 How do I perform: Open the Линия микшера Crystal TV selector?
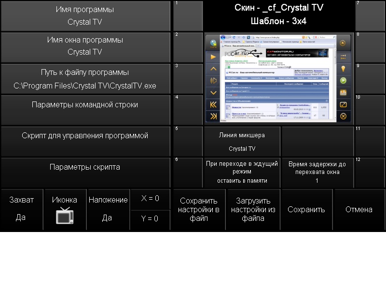(x=242, y=142)
